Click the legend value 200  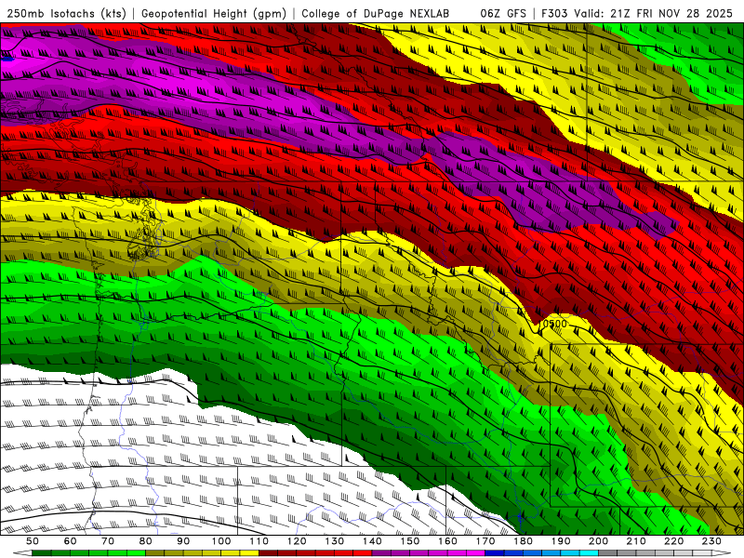pos(599,541)
